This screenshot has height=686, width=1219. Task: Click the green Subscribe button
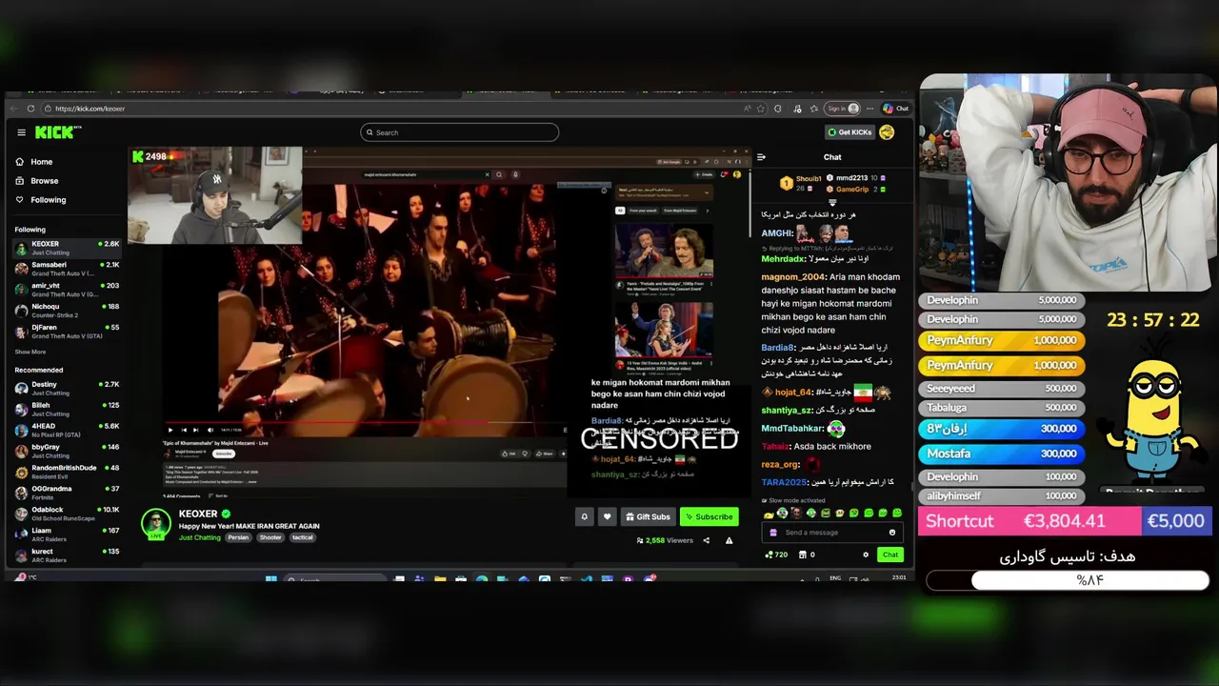[709, 516]
